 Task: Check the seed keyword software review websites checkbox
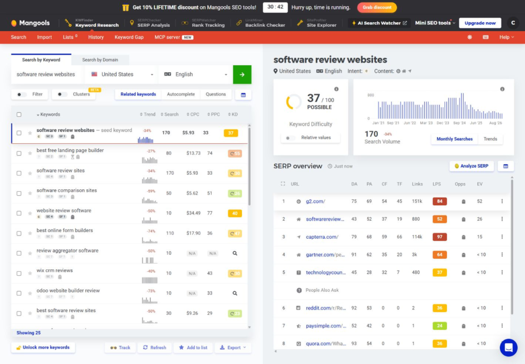coord(19,133)
